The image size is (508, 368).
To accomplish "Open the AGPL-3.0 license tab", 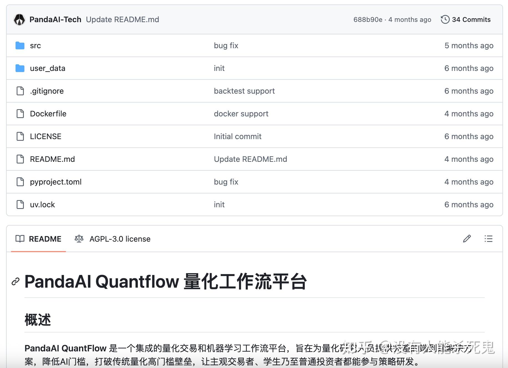I will point(120,239).
